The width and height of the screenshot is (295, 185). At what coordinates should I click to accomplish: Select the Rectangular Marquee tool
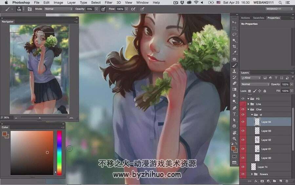point(234,29)
